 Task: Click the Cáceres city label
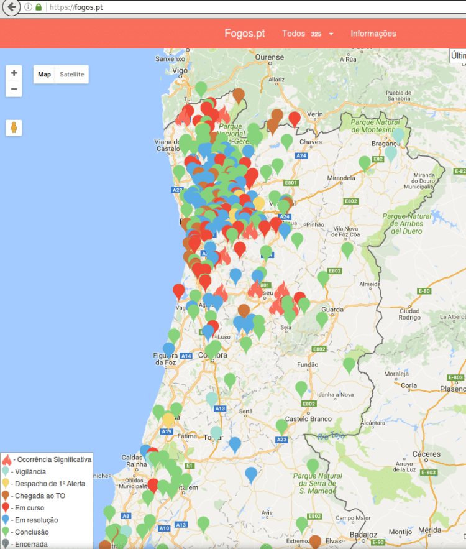(426, 454)
